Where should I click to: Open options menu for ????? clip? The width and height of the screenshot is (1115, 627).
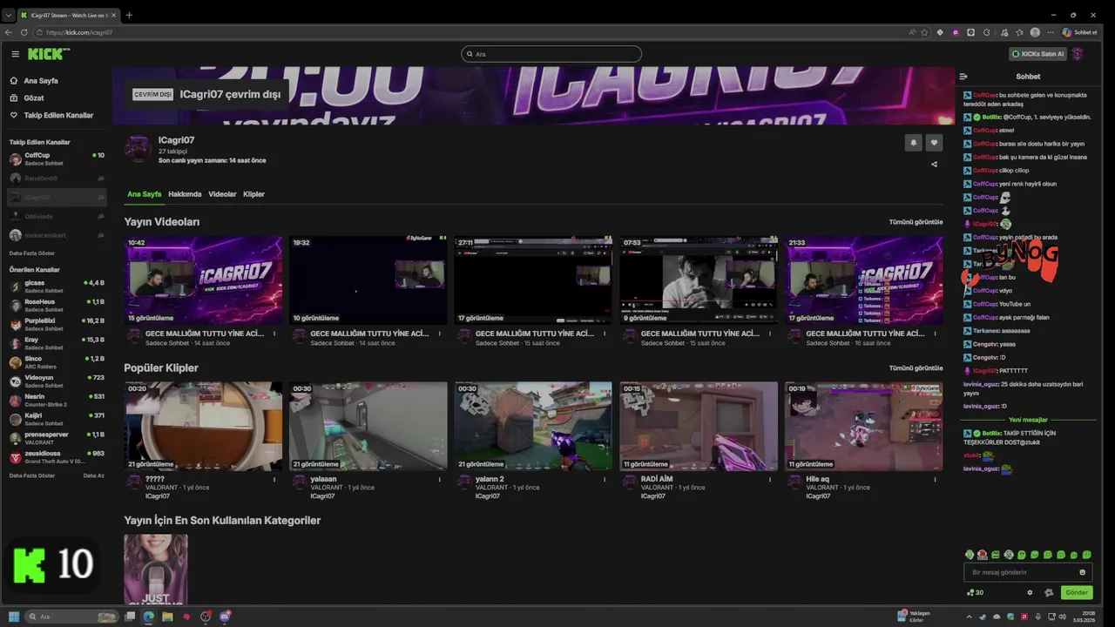tap(274, 480)
